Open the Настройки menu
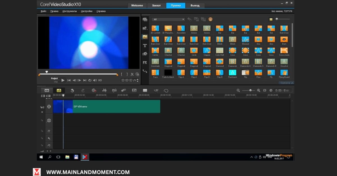 pos(86,11)
